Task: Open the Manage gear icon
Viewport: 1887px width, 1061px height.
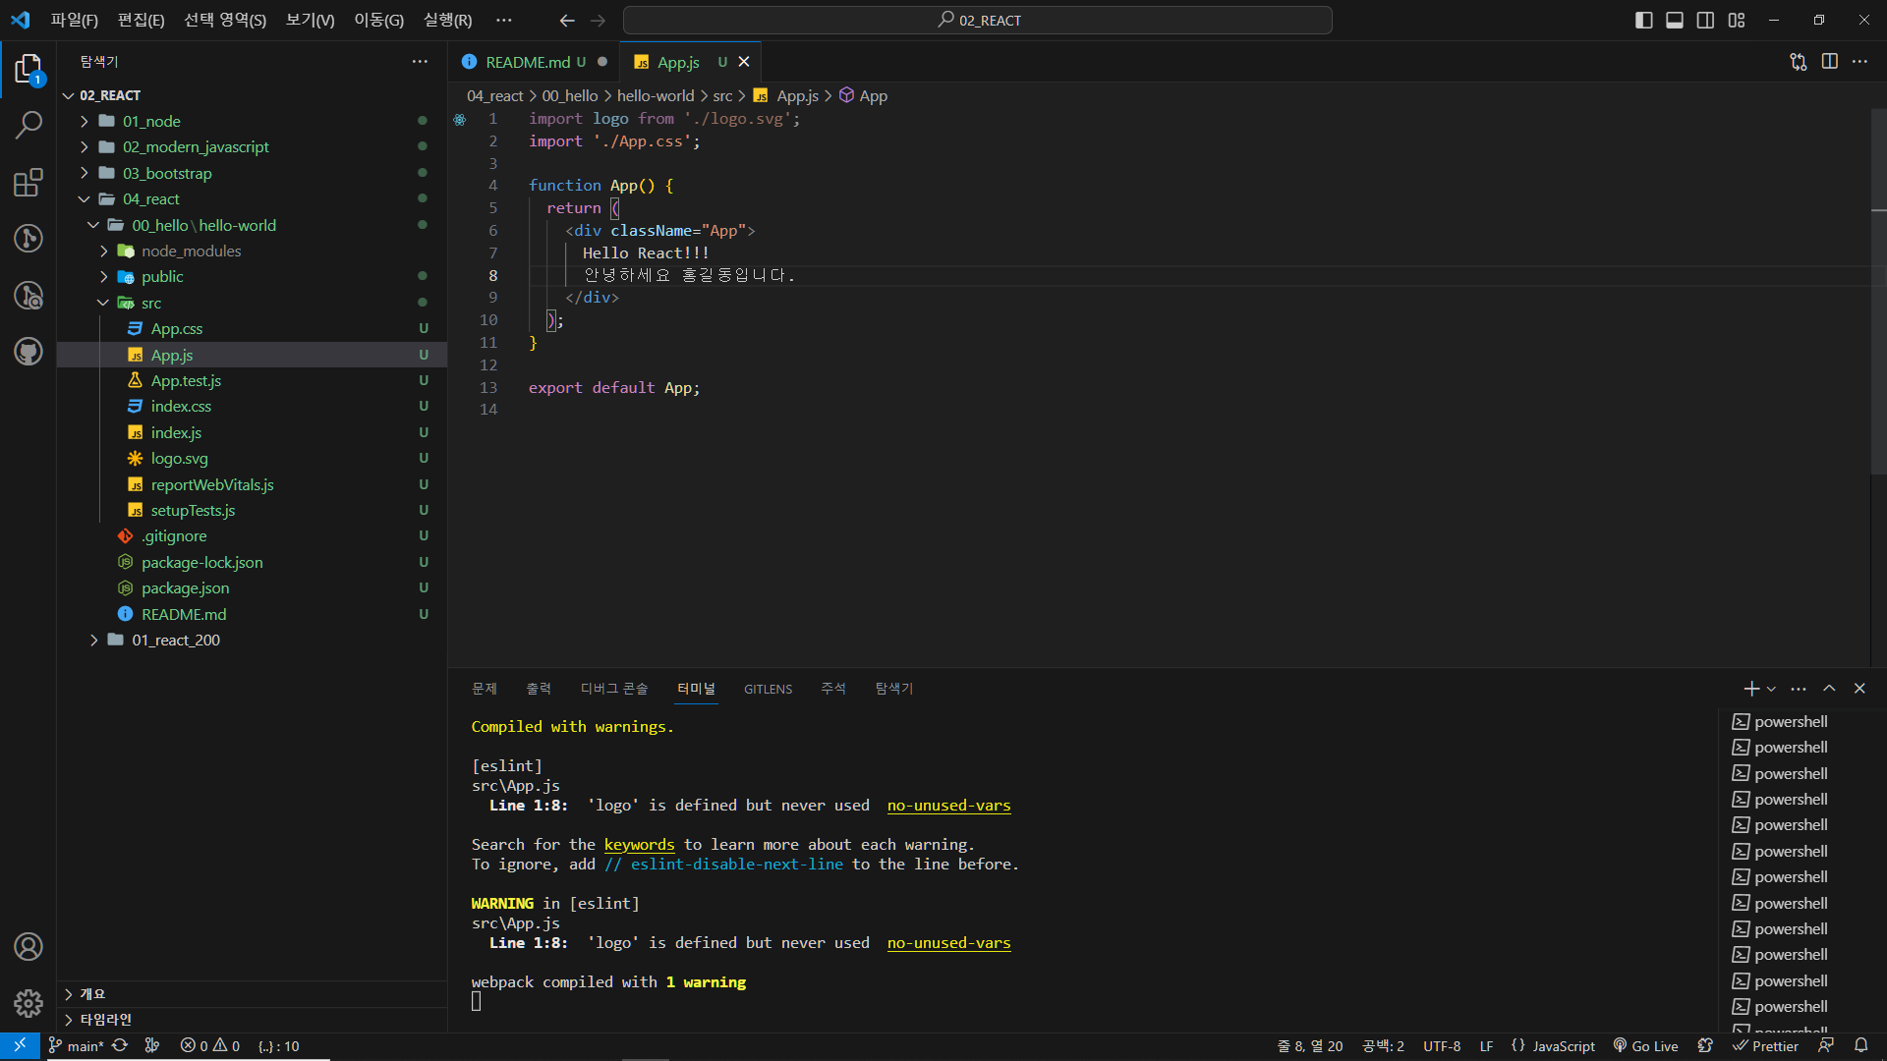Action: coord(29,1003)
